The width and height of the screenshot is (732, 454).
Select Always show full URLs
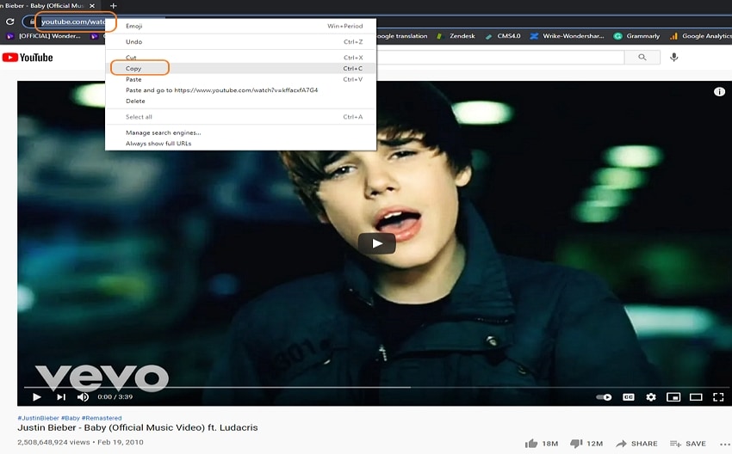pyautogui.click(x=240, y=143)
